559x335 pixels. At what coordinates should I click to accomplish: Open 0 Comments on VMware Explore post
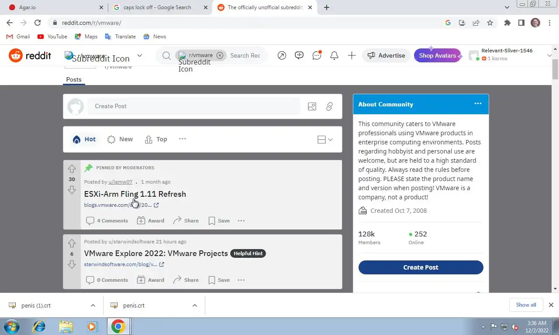point(107,280)
